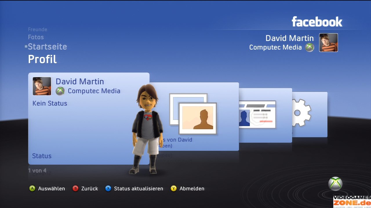Click the Xbox Guide orb at bottom right

click(335, 184)
